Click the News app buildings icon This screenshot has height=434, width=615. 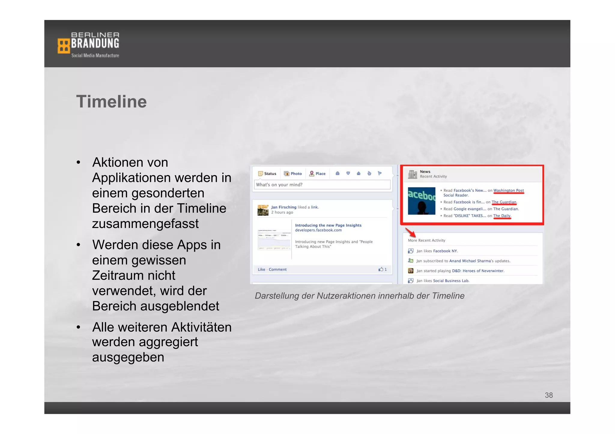(x=413, y=174)
